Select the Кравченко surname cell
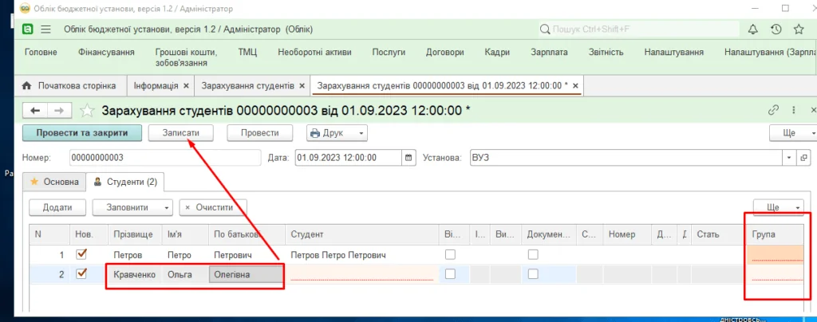This screenshot has height=322, width=817. coord(135,274)
